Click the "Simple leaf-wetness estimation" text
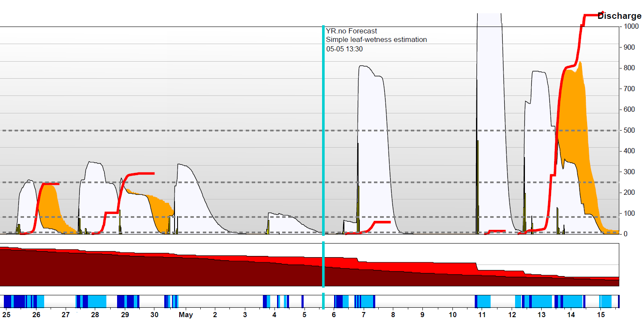The height and width of the screenshot is (321, 642). pos(376,40)
